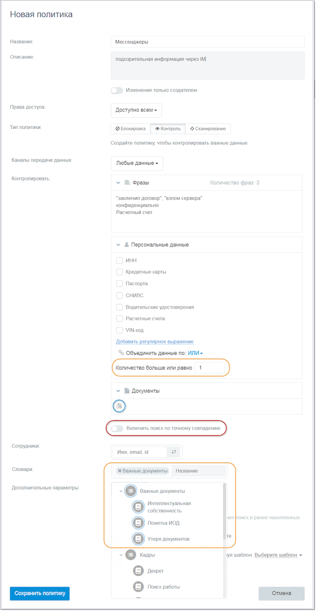316x611 pixels.
Task: Enable the Изменение только создателем switch
Action: click(117, 90)
